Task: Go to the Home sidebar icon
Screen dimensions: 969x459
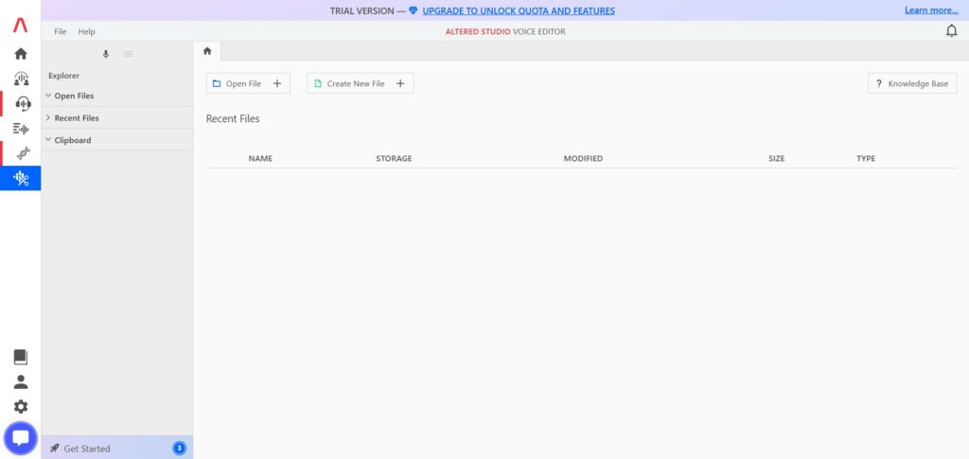Action: [21, 54]
